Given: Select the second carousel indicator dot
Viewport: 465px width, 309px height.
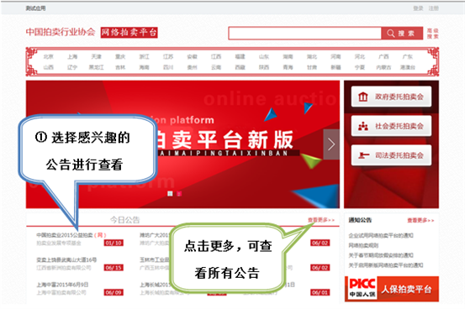Looking at the screenshot, I should 179,193.
